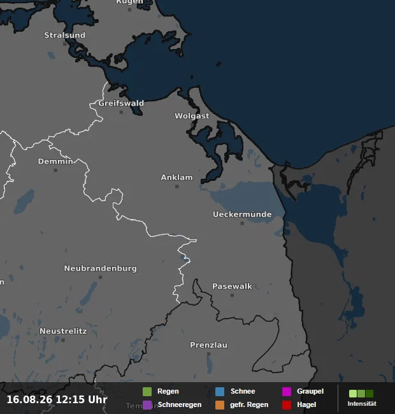The image size is (395, 414).
Task: Click the green Regen legend swatch
Action: pyautogui.click(x=147, y=392)
